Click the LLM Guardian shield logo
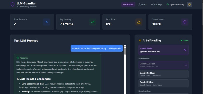Image resolution: width=203 pixels, height=94 pixels. coord(13,4)
